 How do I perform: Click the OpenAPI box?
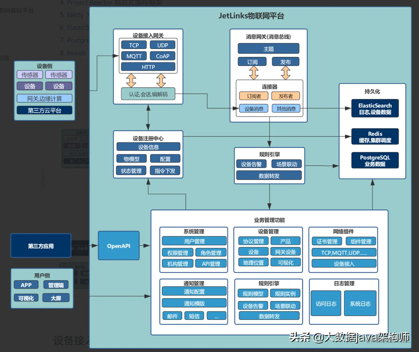pos(119,246)
